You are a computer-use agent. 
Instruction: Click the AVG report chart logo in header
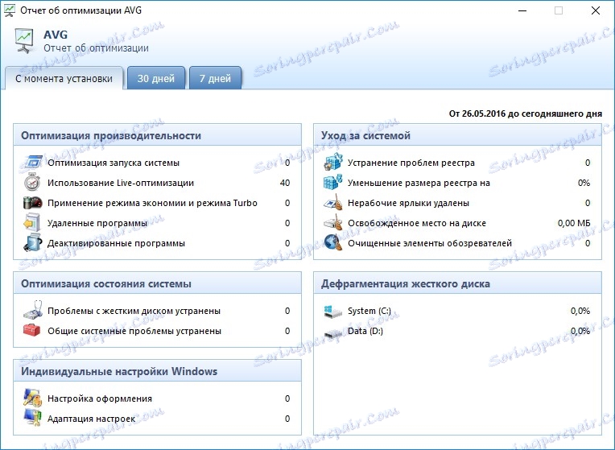click(x=24, y=40)
